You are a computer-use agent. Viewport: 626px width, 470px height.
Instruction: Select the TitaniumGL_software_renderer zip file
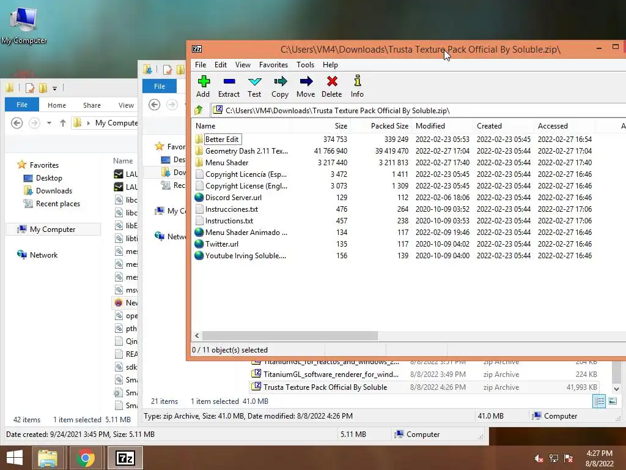point(424,374)
